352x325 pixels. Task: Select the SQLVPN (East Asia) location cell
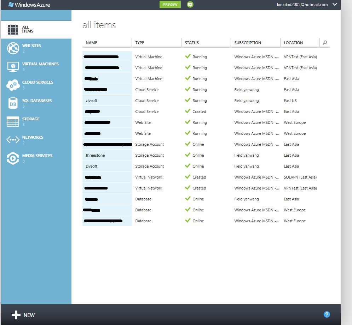coord(300,177)
